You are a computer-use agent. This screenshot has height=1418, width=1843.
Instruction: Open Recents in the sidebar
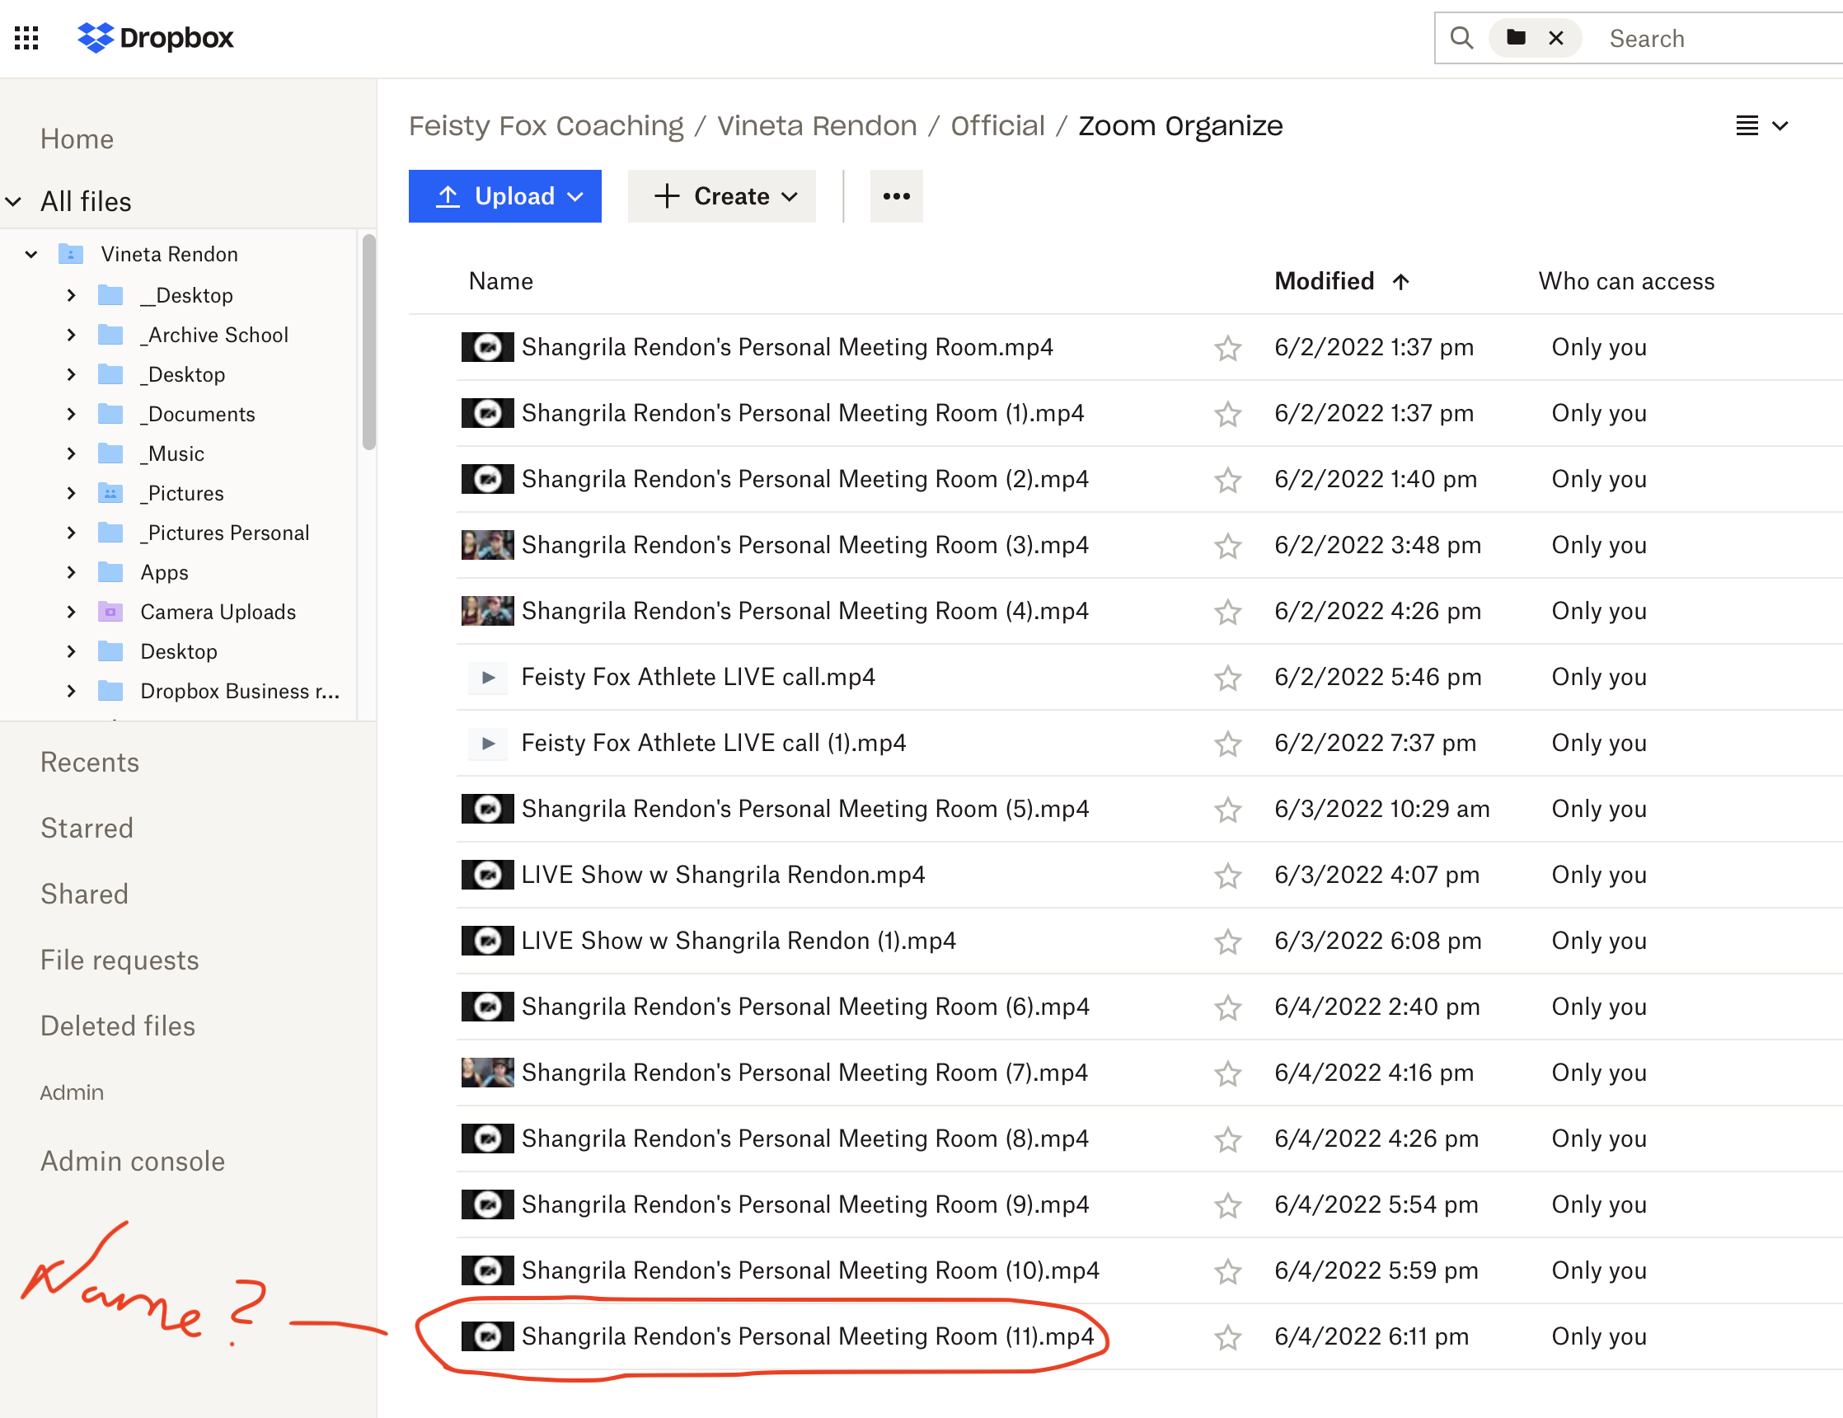point(90,762)
